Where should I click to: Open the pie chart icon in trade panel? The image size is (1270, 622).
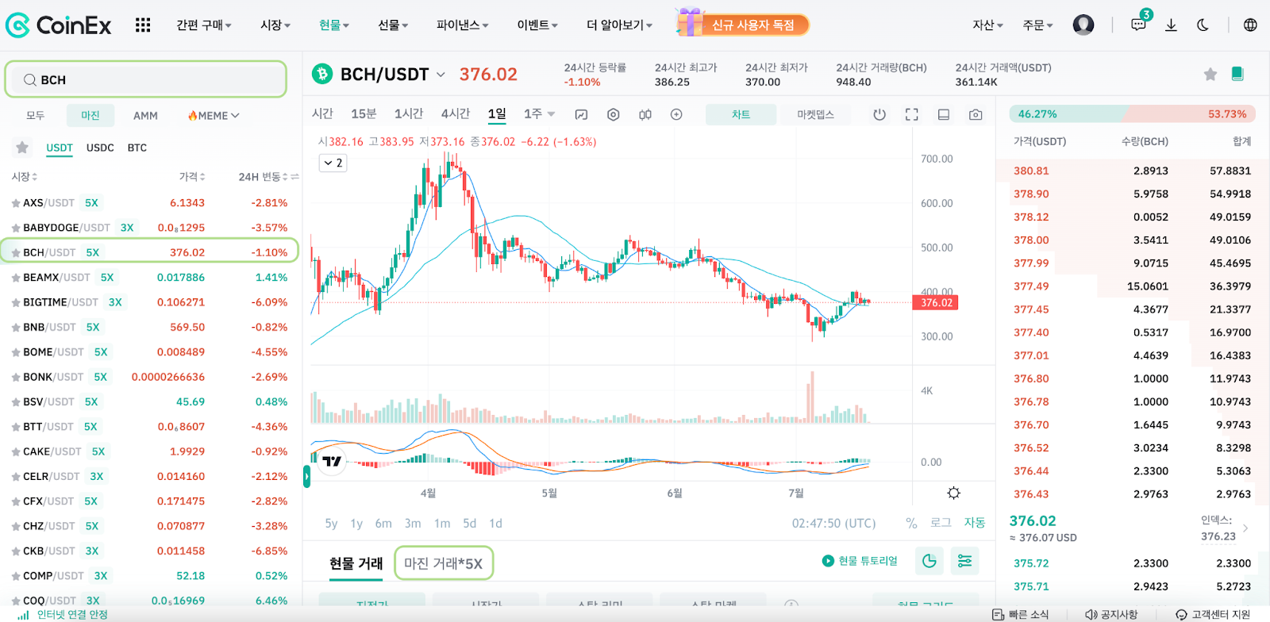click(929, 561)
